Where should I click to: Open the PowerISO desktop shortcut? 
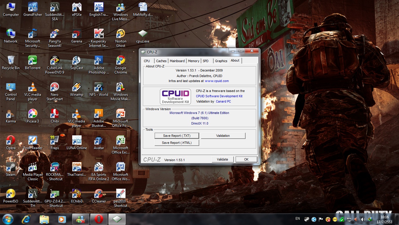(11, 196)
